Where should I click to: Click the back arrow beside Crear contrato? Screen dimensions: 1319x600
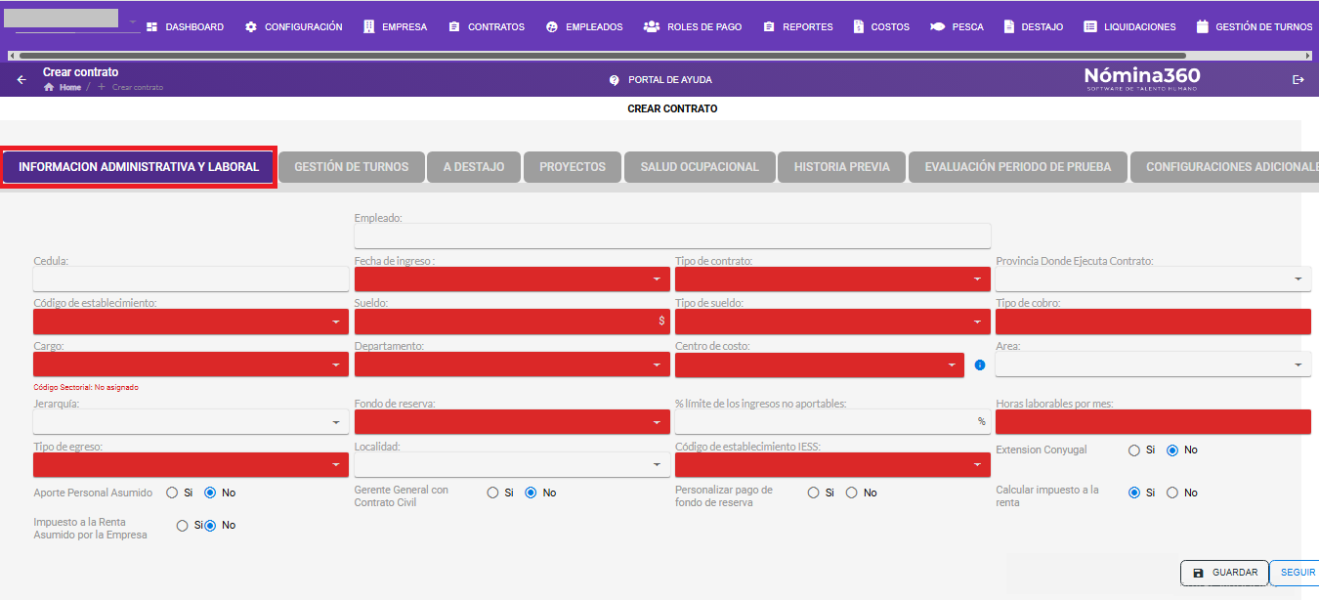tap(21, 80)
